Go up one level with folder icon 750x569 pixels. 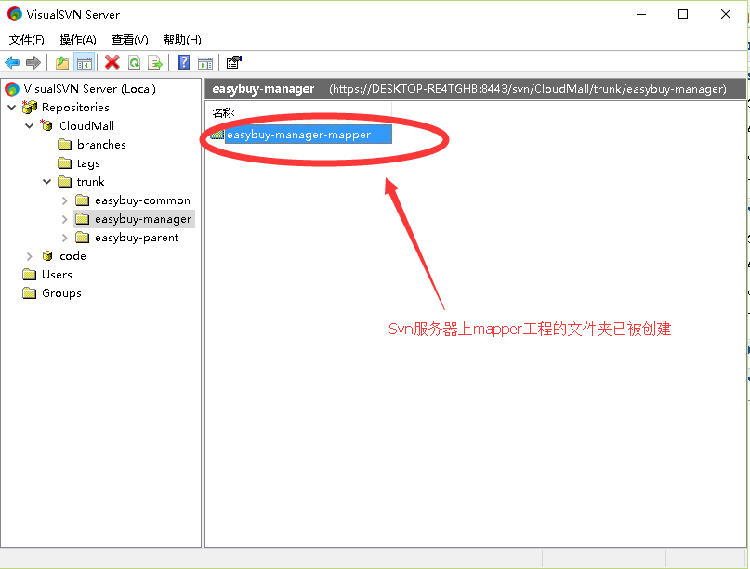pyautogui.click(x=62, y=62)
